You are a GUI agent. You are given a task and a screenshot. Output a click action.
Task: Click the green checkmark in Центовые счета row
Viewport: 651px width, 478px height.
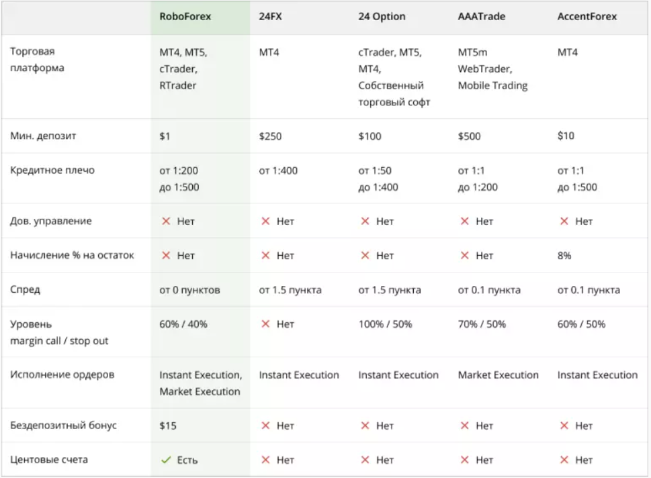point(166,460)
